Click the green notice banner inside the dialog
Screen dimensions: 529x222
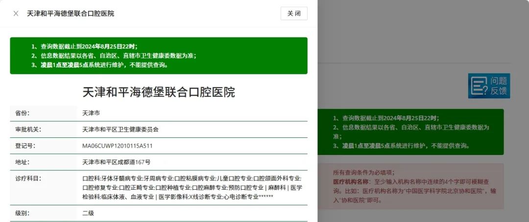[x=158, y=56]
